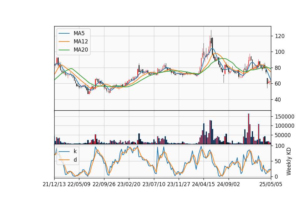The height and width of the screenshot is (217, 301).
Task: Click the 22/05/09 date tick label
Action: coord(79,184)
